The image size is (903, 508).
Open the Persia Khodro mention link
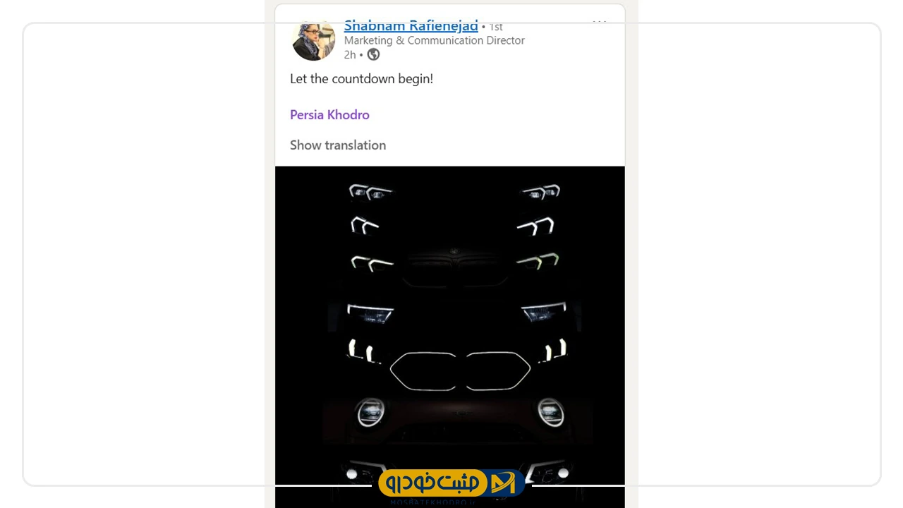coord(329,114)
